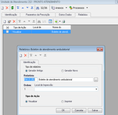Click the printer icon in the Relatórios toolbar

[x=64, y=21]
